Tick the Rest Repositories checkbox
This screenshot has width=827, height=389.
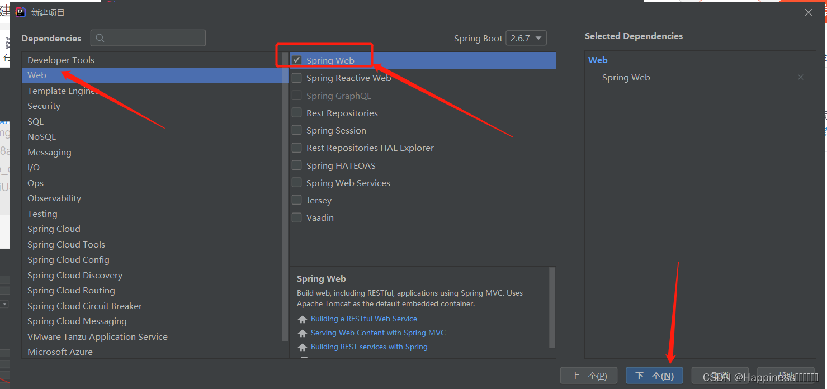pyautogui.click(x=297, y=113)
